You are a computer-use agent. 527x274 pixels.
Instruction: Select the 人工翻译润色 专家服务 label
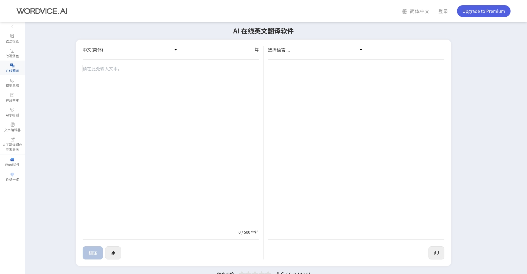[12, 147]
